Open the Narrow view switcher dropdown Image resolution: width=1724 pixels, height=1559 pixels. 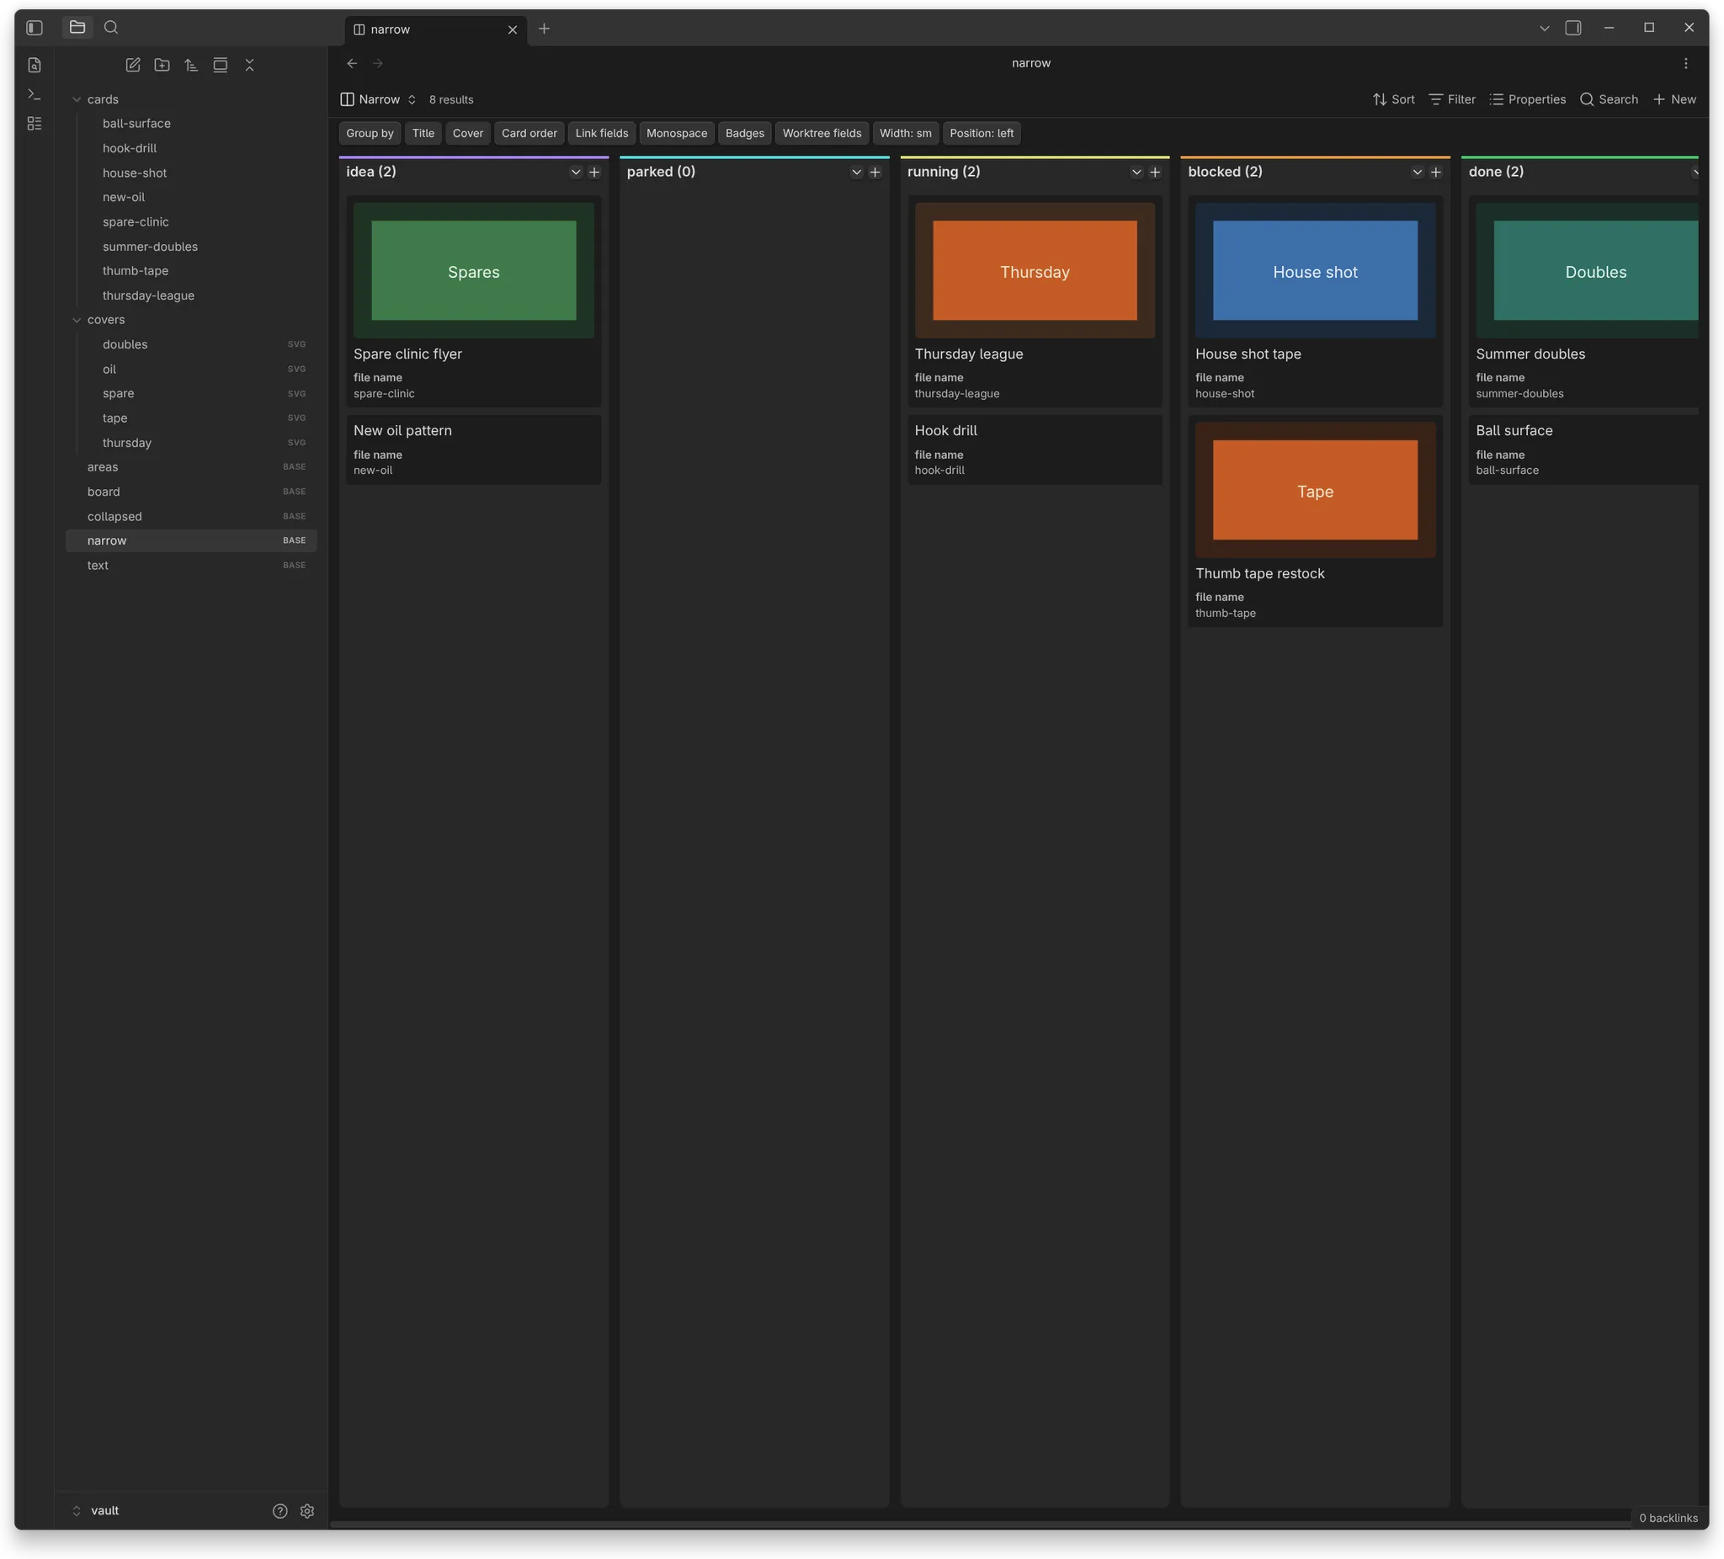point(378,99)
